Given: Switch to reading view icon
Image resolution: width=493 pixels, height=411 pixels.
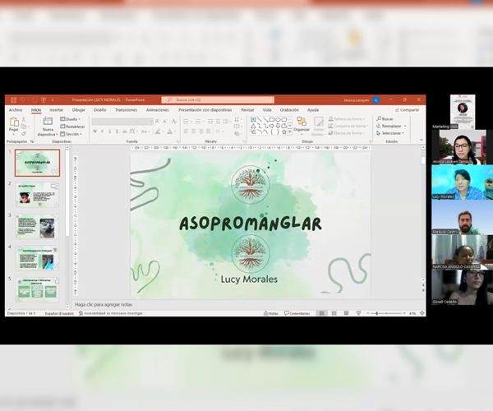Looking at the screenshot, I should point(346,313).
